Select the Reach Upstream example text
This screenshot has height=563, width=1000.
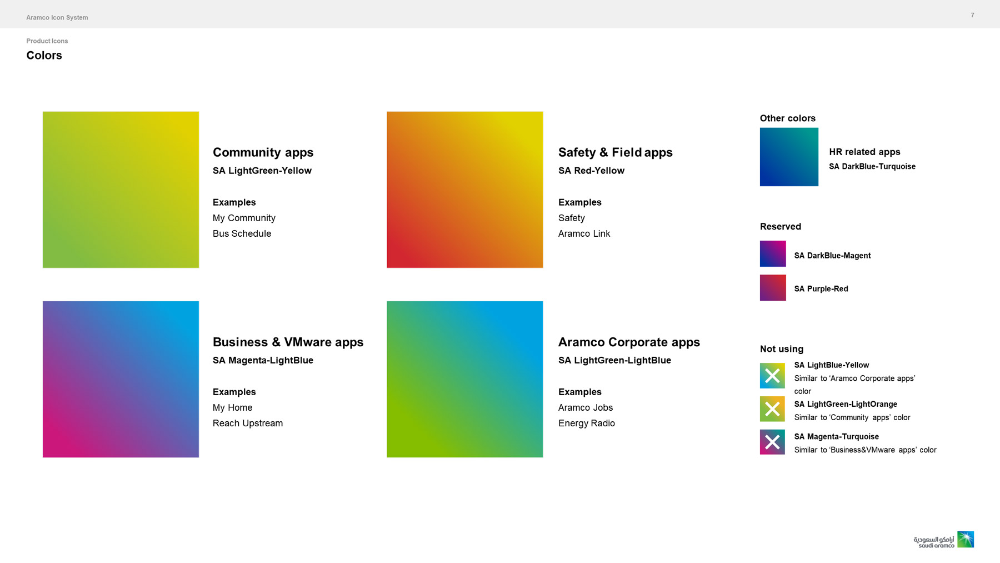(248, 424)
